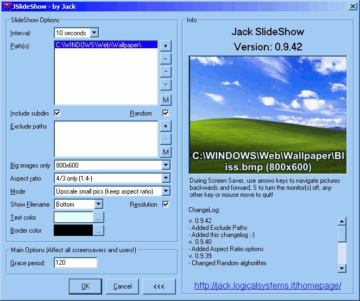The width and height of the screenshot is (360, 301).
Task: Open JSlideShow title bar app icon
Action: point(6,7)
